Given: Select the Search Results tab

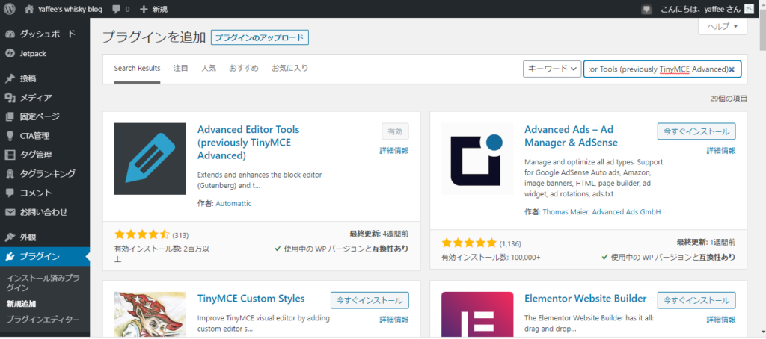Looking at the screenshot, I should [138, 68].
